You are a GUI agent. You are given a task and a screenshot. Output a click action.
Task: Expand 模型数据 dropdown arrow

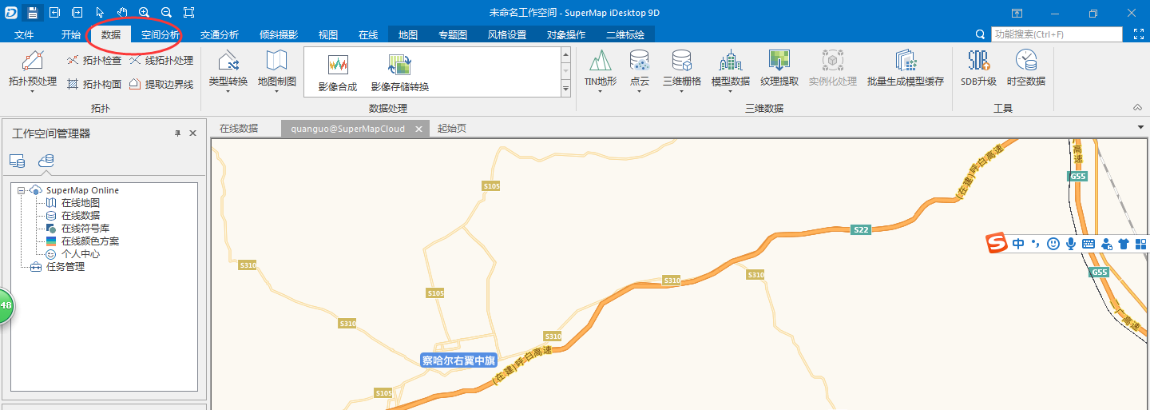tap(731, 91)
